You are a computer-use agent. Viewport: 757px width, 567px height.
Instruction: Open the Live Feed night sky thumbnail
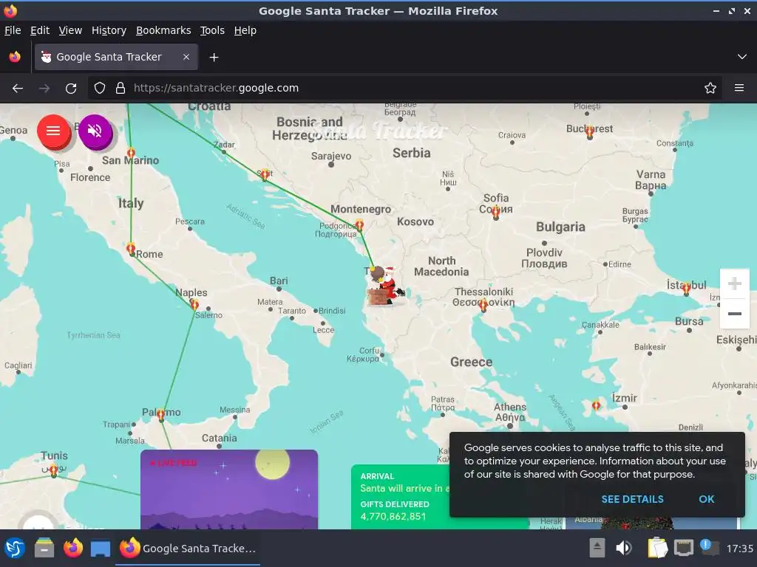click(x=229, y=489)
